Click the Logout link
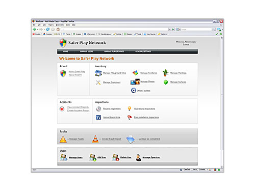This screenshot has height=191, width=255. pyautogui.click(x=186, y=44)
